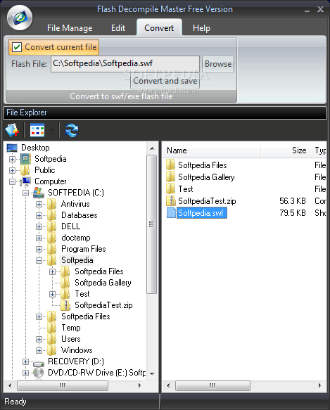
Task: Sort by the Name column header
Action: coord(212,150)
